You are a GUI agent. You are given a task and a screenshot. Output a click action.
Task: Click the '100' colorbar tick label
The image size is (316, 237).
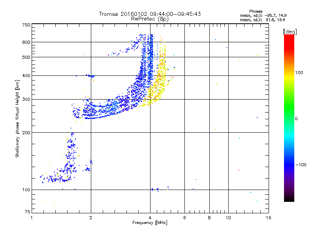(299, 73)
